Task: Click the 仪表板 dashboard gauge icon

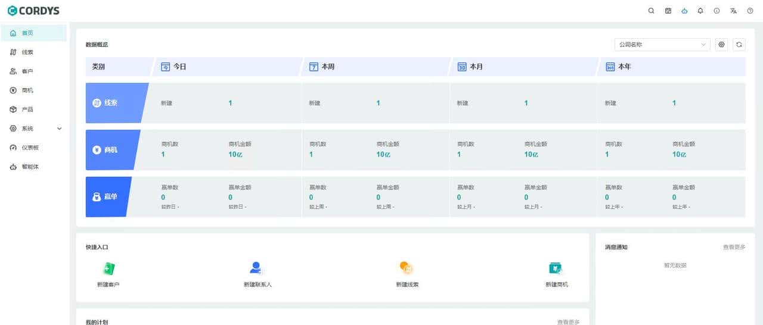Action: click(x=13, y=148)
